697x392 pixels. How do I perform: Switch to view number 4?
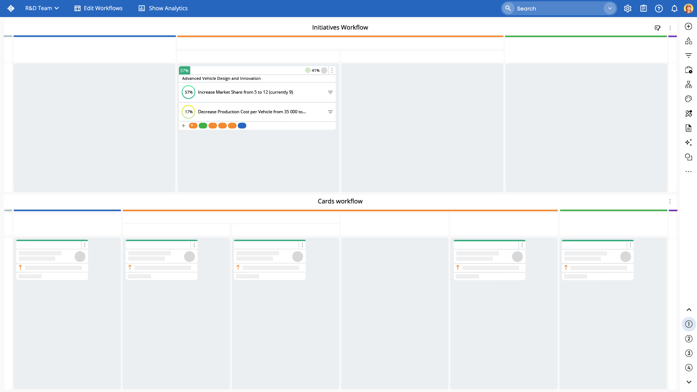pos(689,368)
